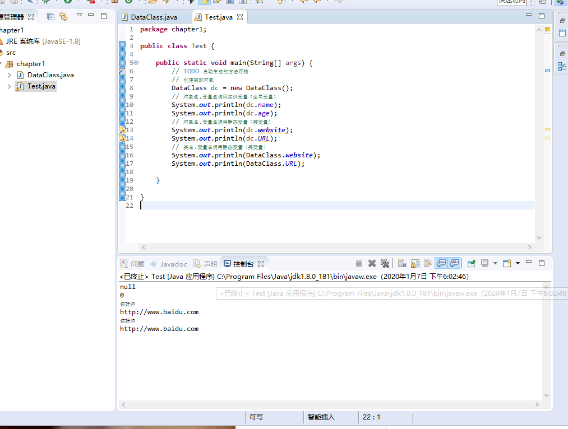The height and width of the screenshot is (429, 568).
Task: Select chapter1 package in tree
Action: click(x=31, y=64)
